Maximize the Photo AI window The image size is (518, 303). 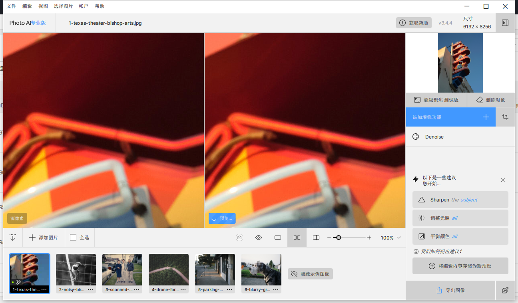point(486,6)
